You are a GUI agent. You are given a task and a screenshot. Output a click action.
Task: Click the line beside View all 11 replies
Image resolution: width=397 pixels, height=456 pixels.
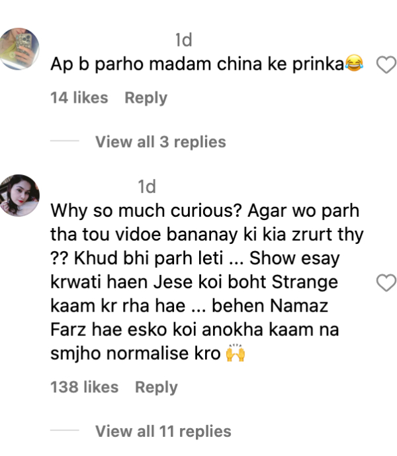(x=64, y=430)
